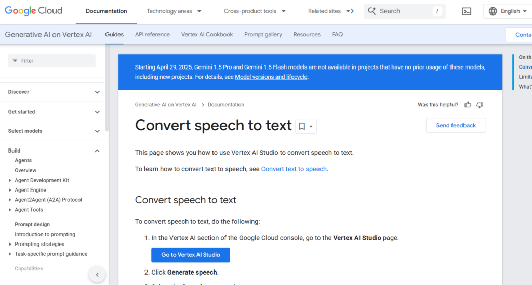Click the Prompt design sidebar heading
Viewport: 532px width, 285px height.
point(32,224)
